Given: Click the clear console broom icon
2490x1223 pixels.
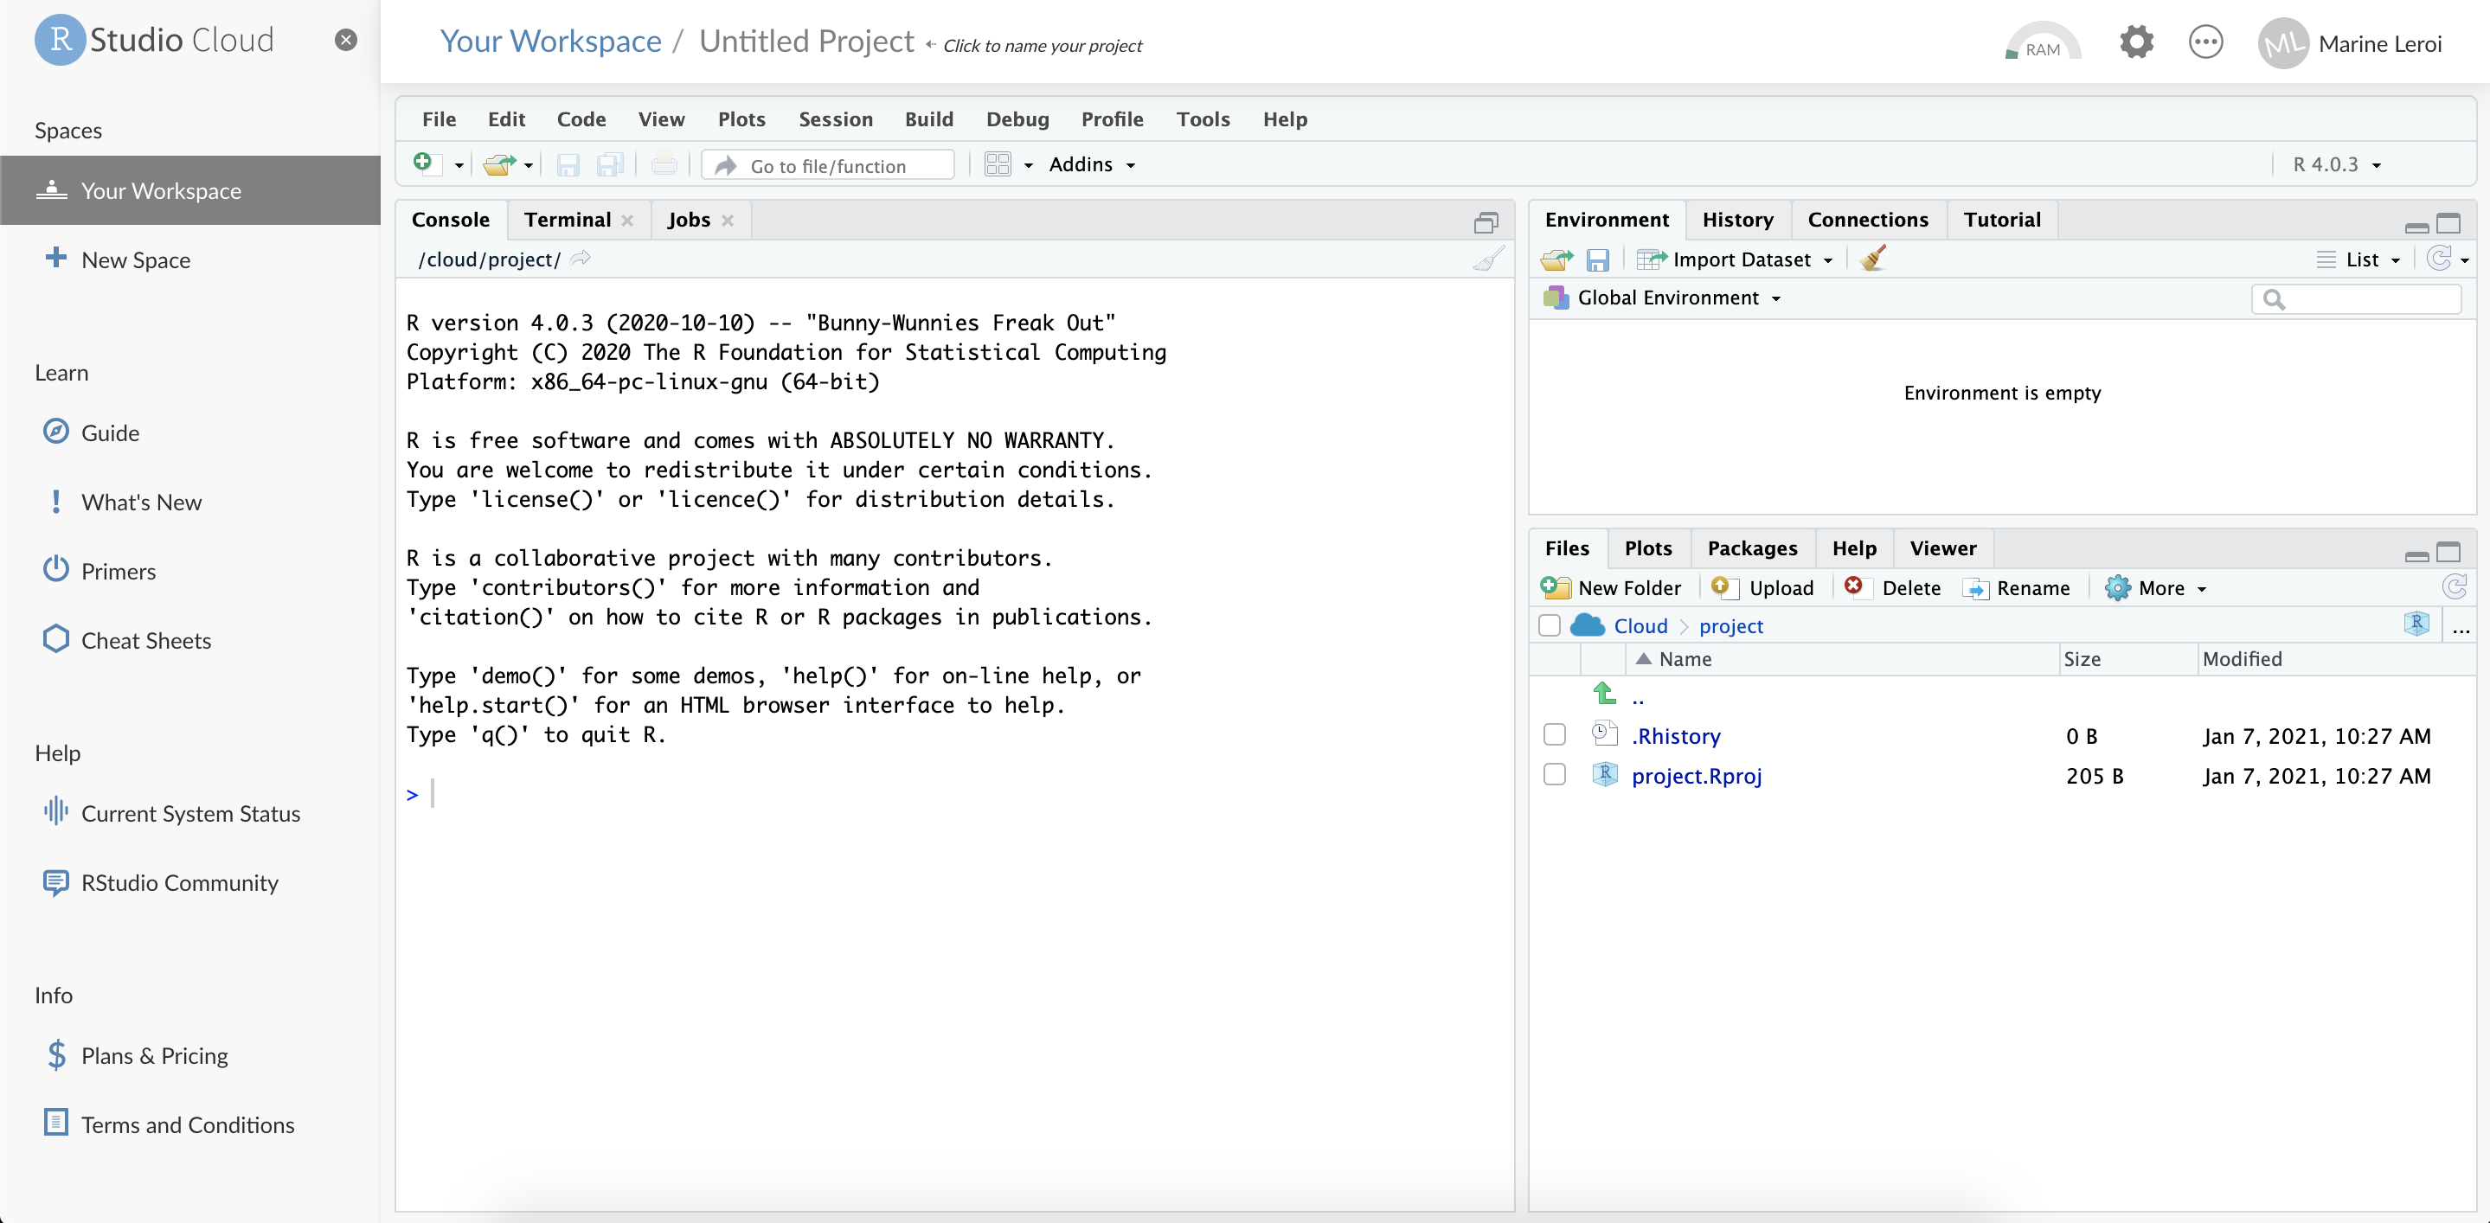Looking at the screenshot, I should [1487, 258].
